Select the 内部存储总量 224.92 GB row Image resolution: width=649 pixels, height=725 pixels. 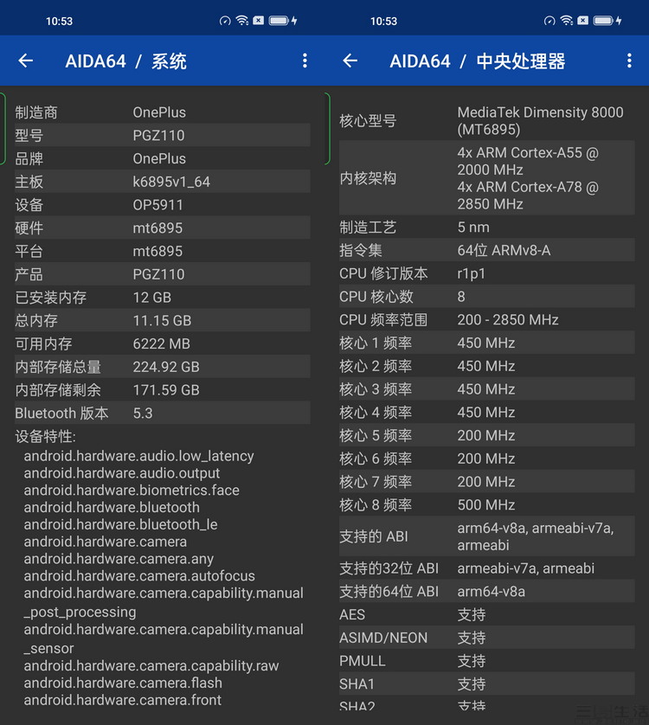163,366
